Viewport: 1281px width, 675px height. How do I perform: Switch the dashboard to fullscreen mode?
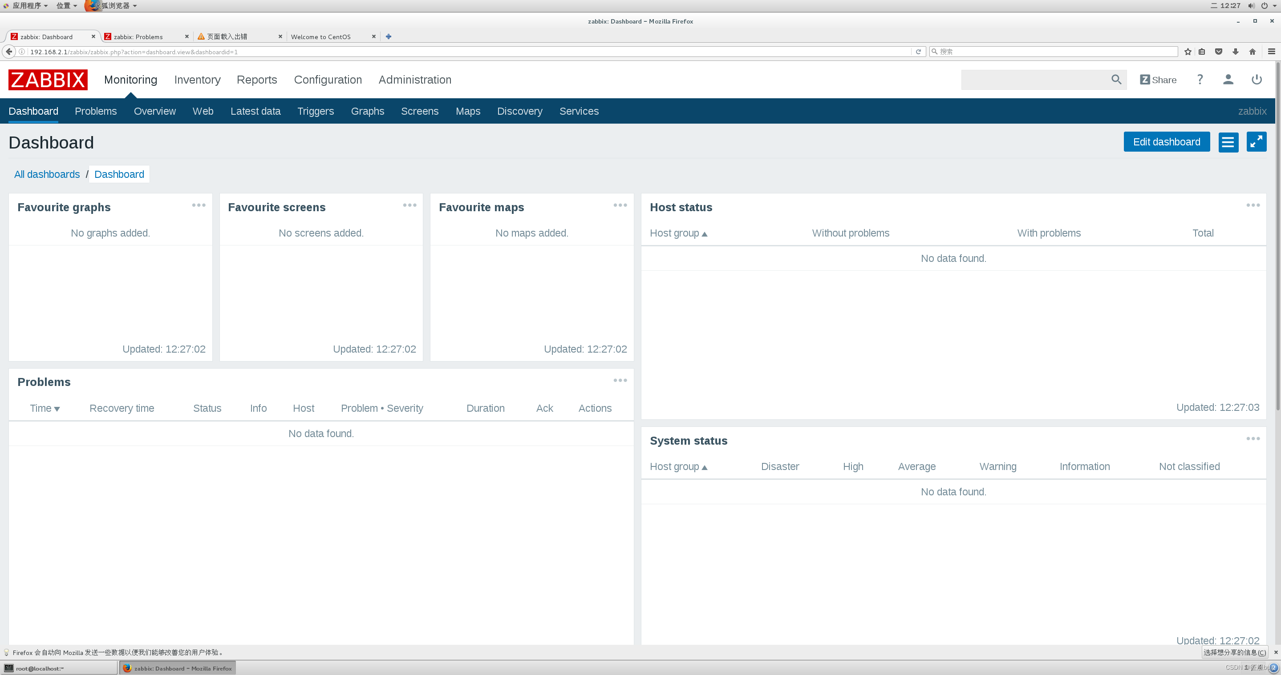[x=1256, y=142]
